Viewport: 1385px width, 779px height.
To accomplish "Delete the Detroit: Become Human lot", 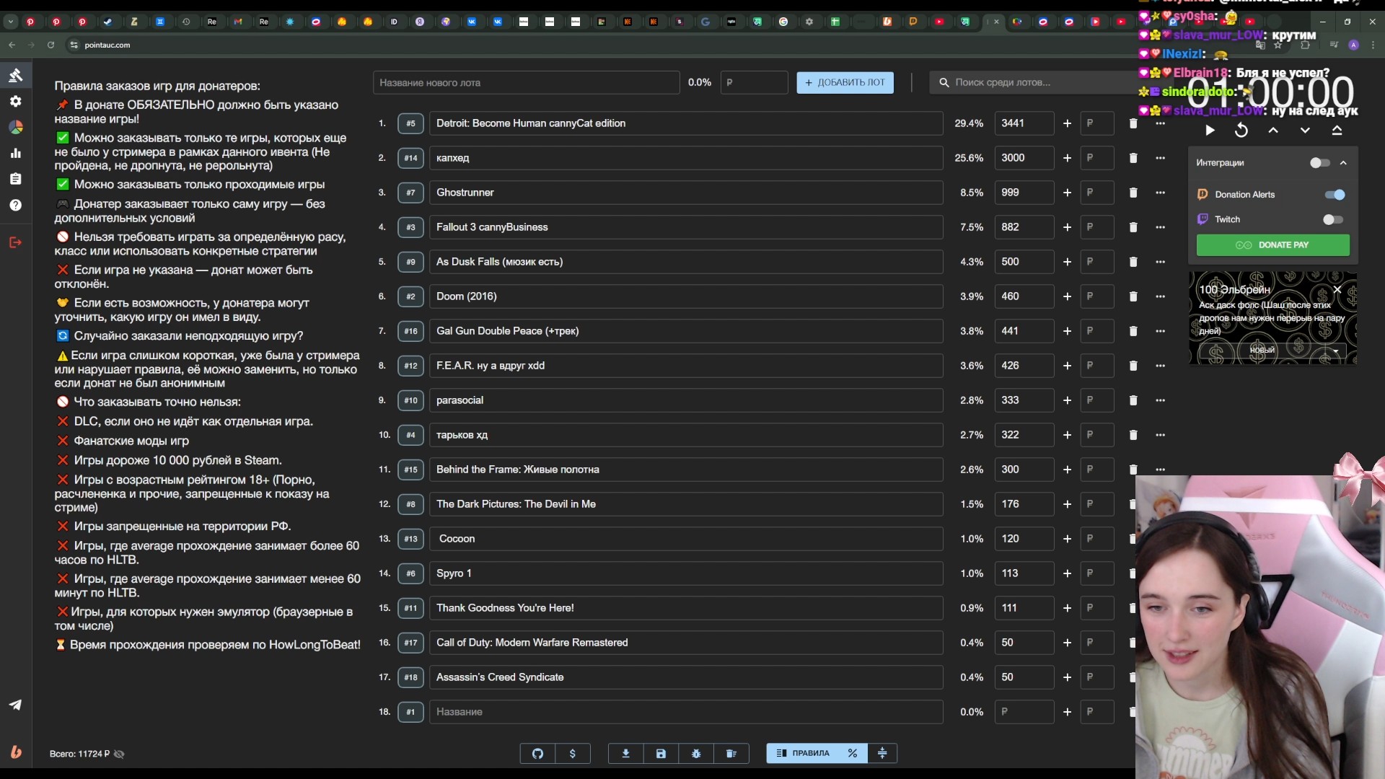I will 1133,123.
